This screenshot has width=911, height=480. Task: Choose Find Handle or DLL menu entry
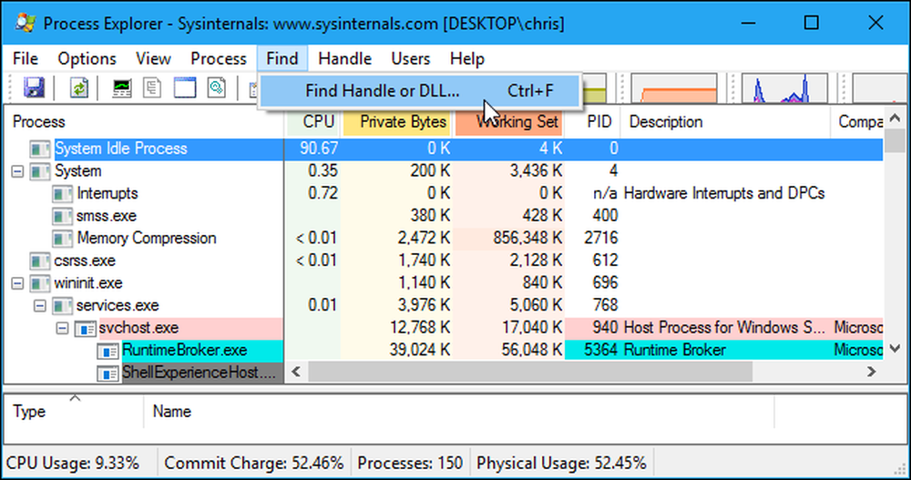pyautogui.click(x=419, y=91)
